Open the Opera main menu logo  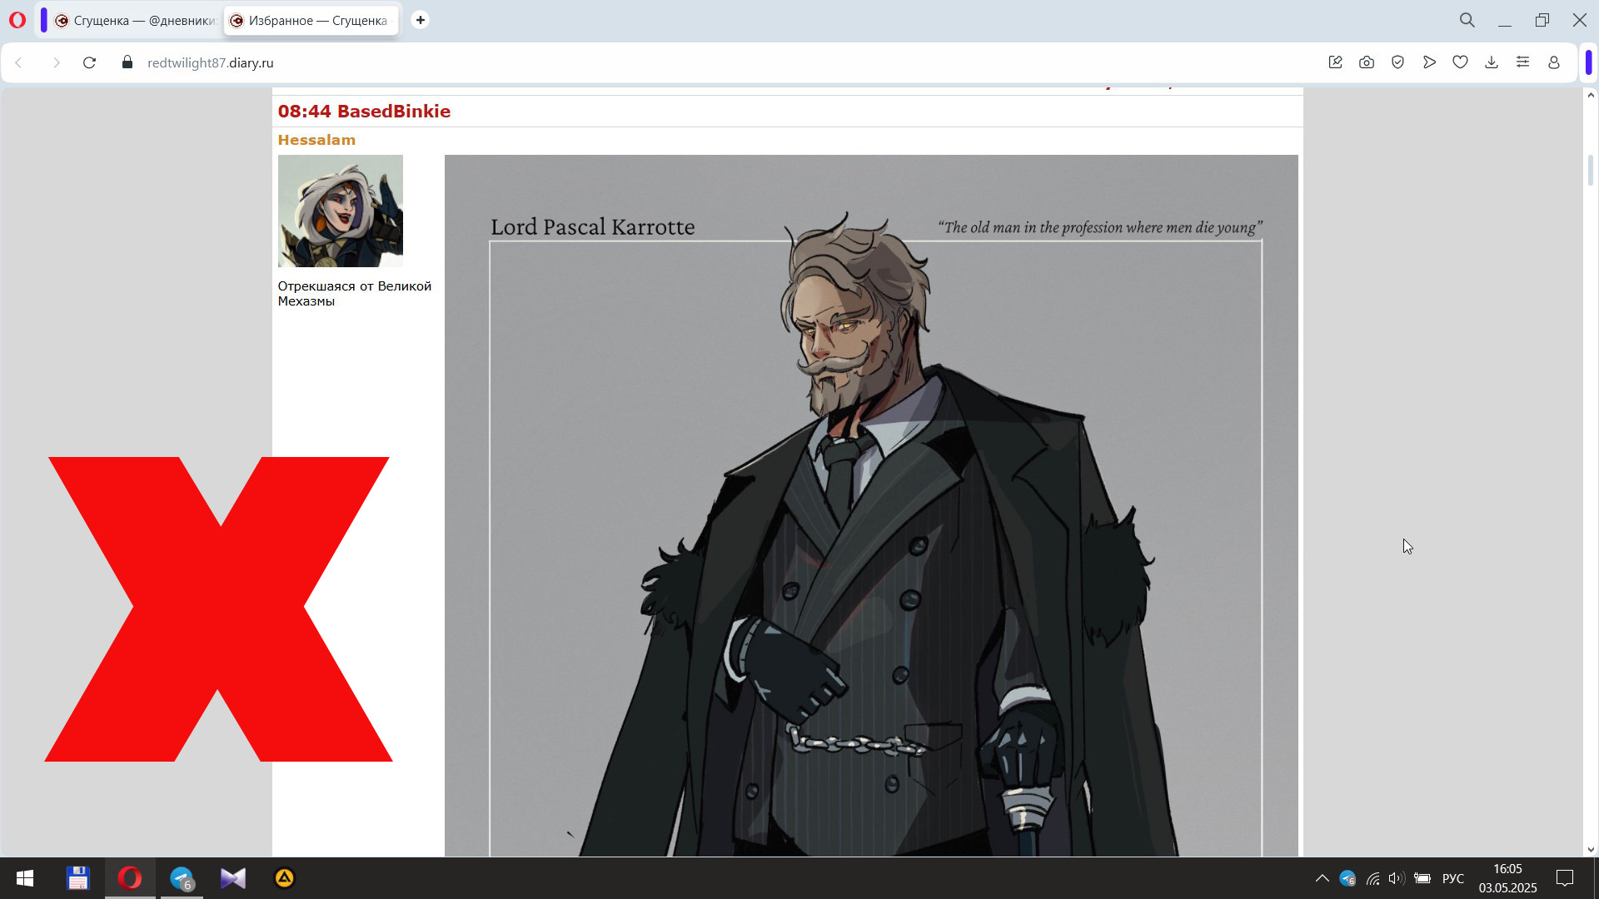(17, 20)
